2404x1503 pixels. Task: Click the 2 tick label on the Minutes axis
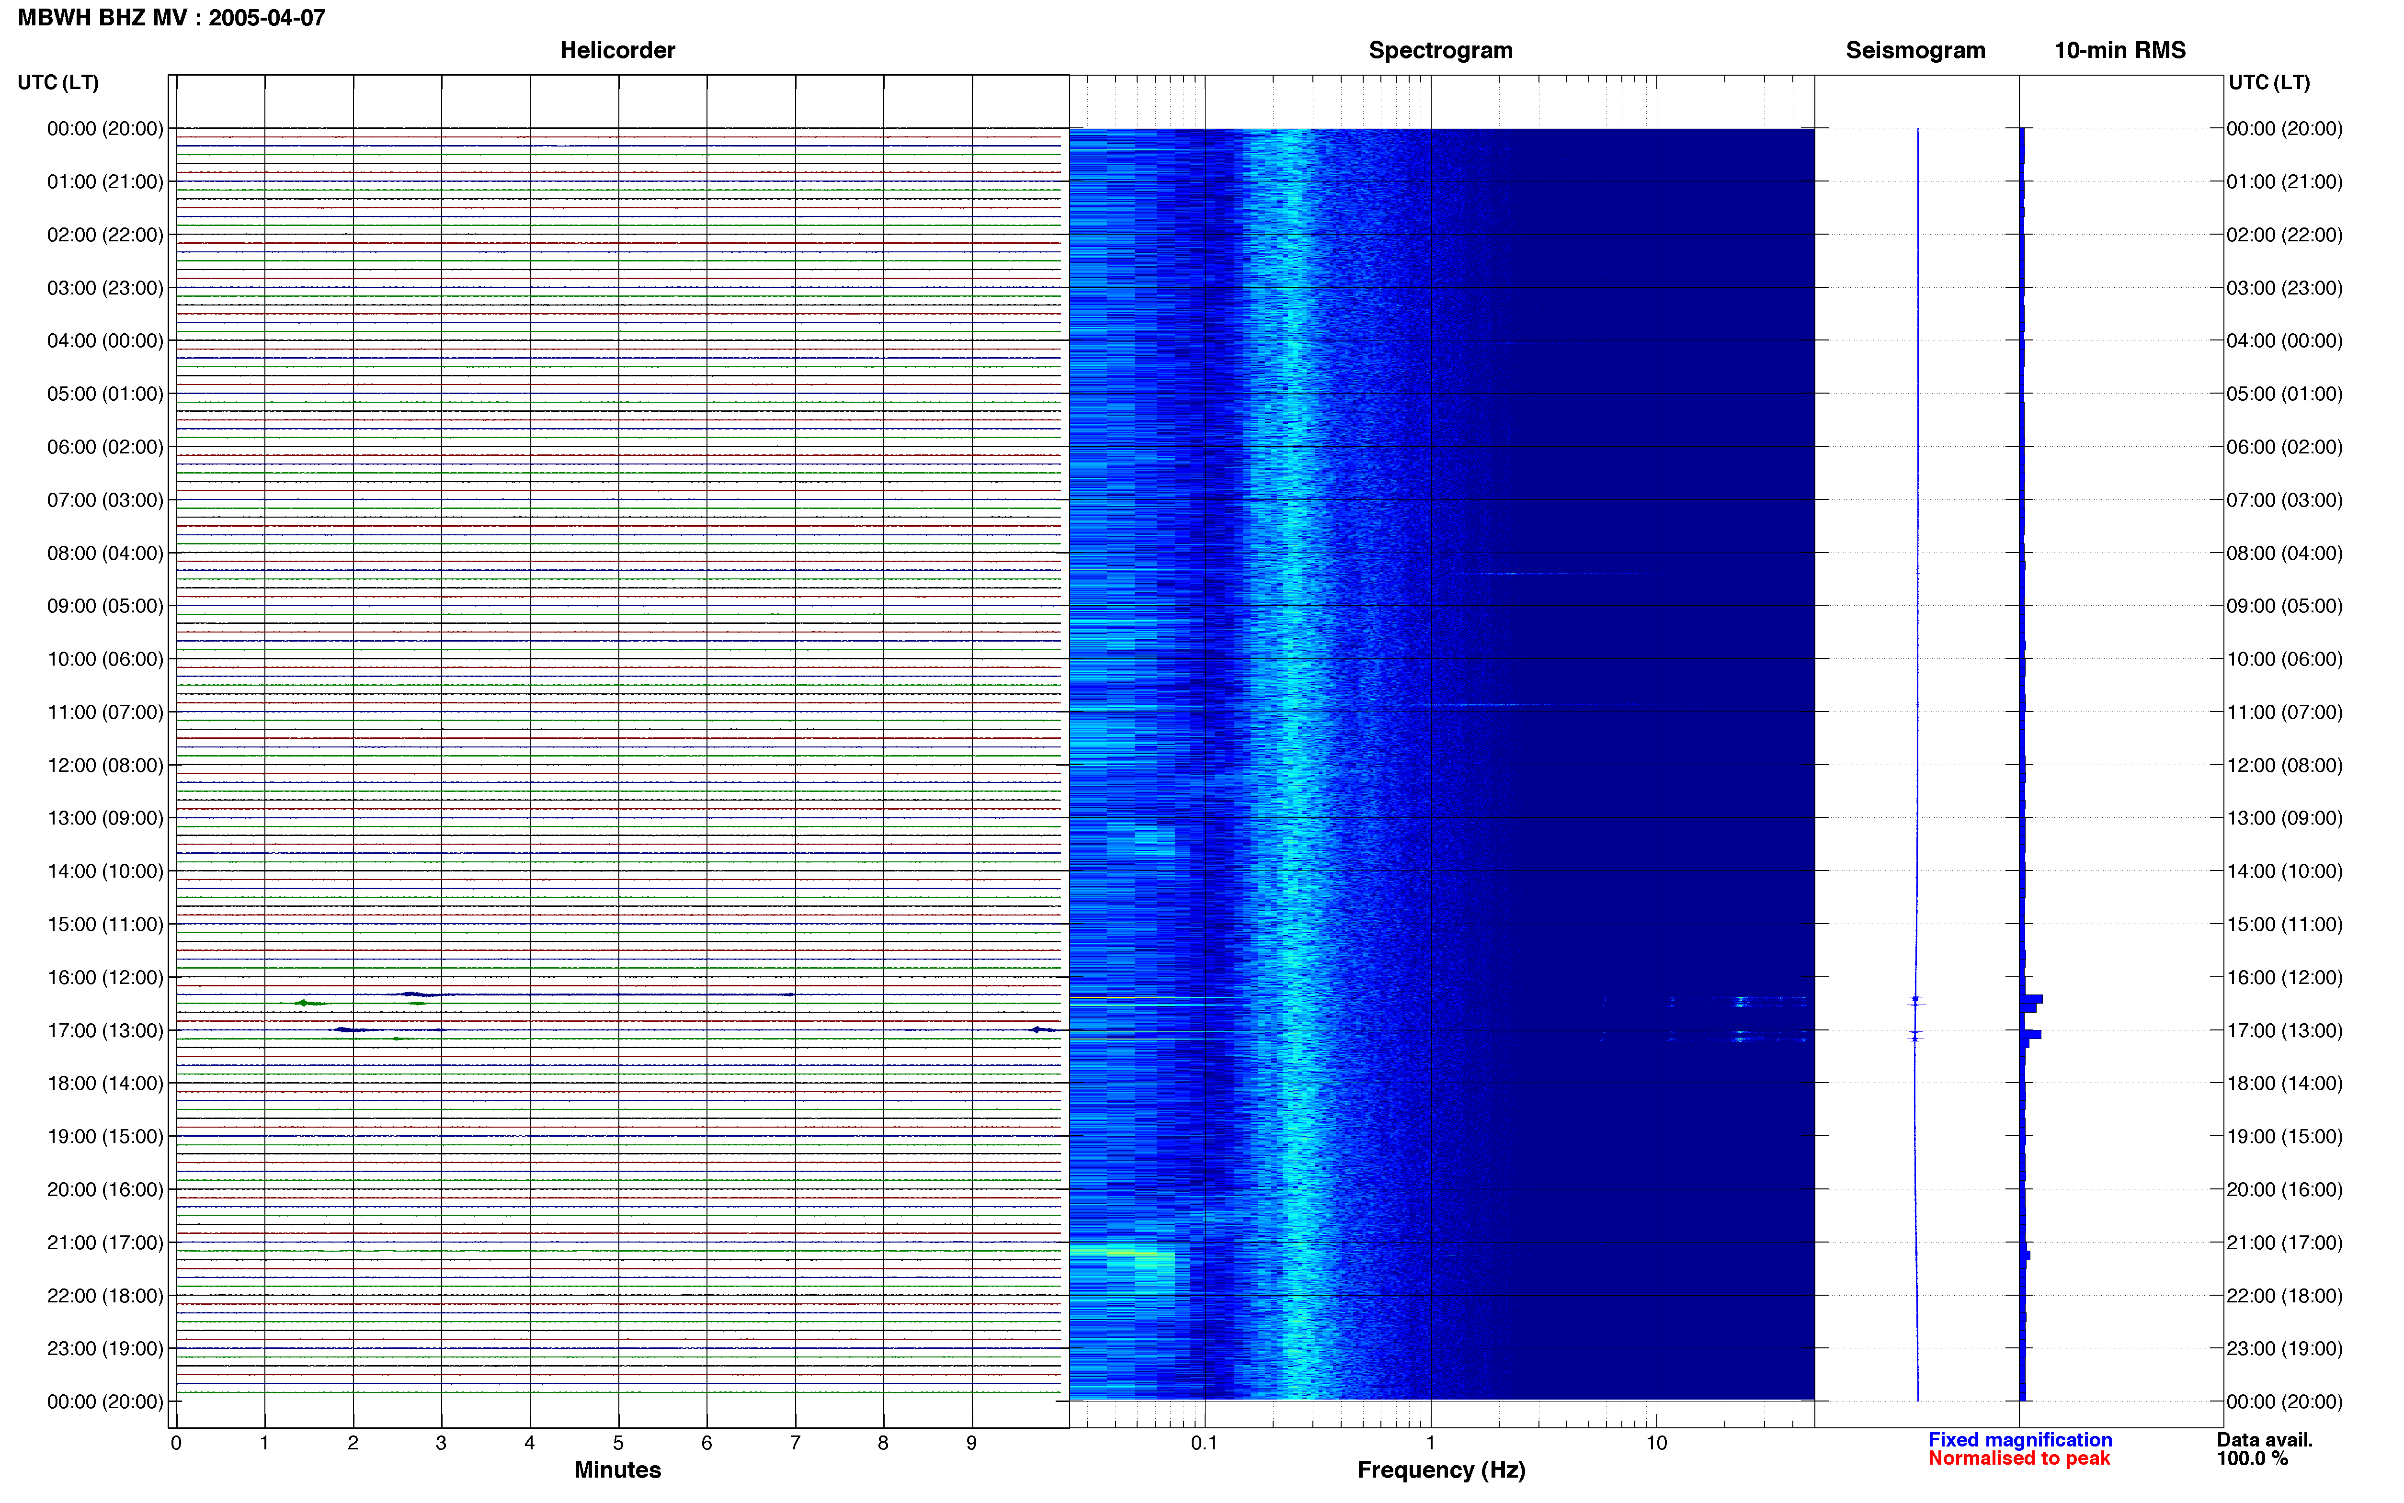tap(353, 1442)
